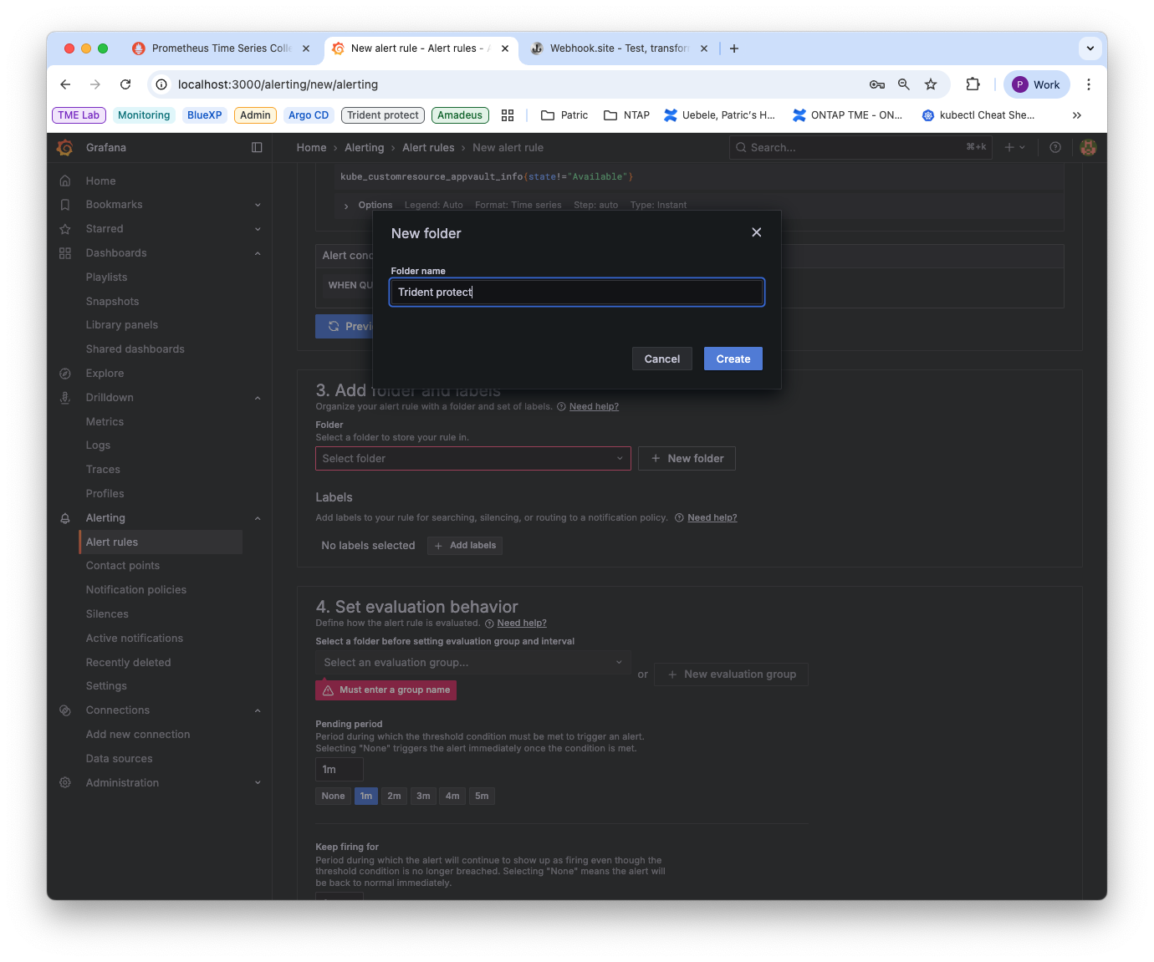Close the New folder dialog
Image resolution: width=1154 pixels, height=962 pixels.
click(756, 232)
